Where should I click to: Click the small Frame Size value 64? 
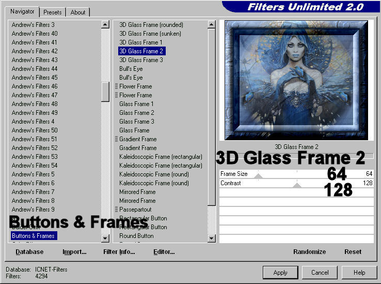click(x=369, y=174)
